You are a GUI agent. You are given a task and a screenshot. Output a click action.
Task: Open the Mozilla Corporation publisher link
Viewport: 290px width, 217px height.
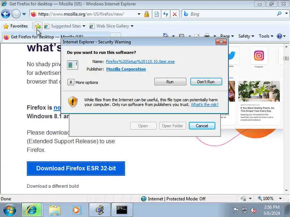click(126, 69)
